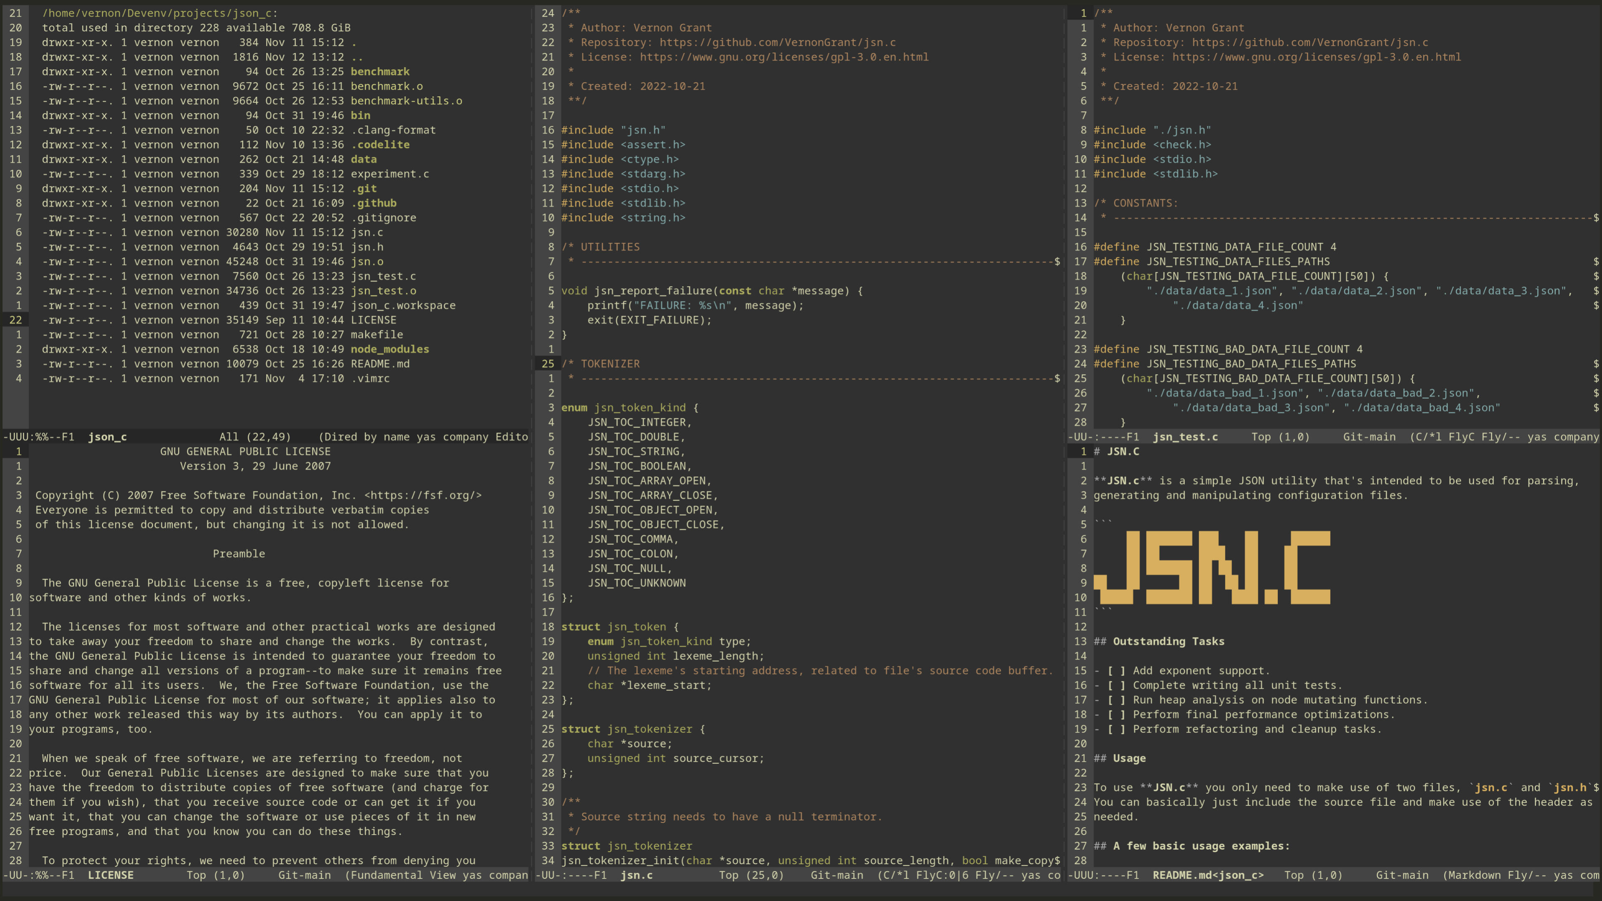This screenshot has height=901, width=1602.
Task: Expand the .github directory entry
Action: pyautogui.click(x=373, y=203)
